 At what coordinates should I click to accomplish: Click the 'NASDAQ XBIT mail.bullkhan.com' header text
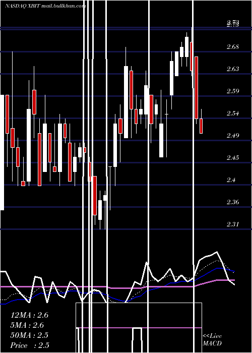coord(45,6)
